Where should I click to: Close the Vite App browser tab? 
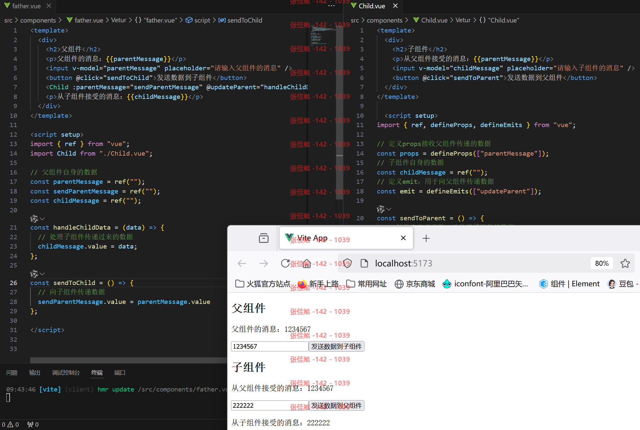(403, 238)
